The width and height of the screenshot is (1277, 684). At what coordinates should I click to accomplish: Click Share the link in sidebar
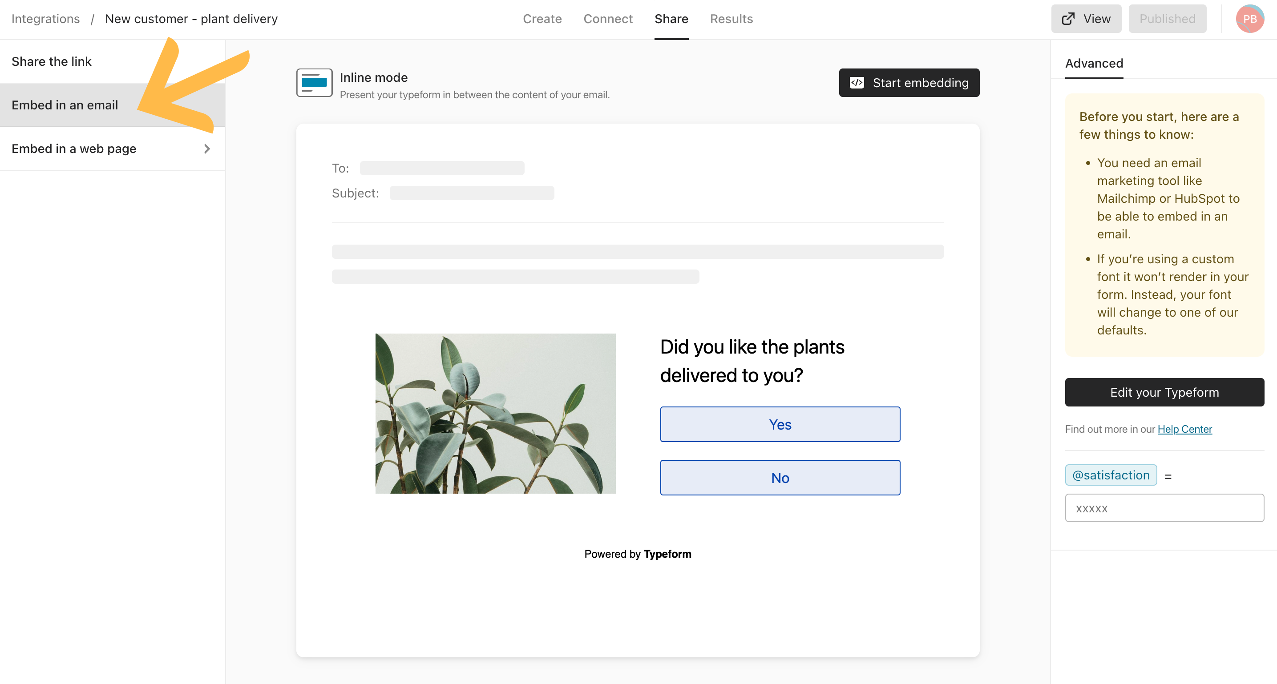coord(52,61)
